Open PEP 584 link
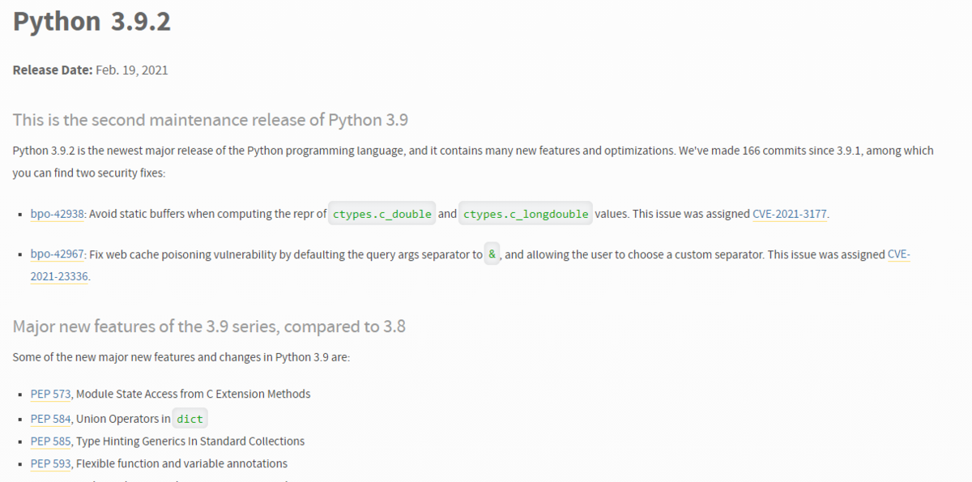This screenshot has height=482, width=972. point(51,419)
